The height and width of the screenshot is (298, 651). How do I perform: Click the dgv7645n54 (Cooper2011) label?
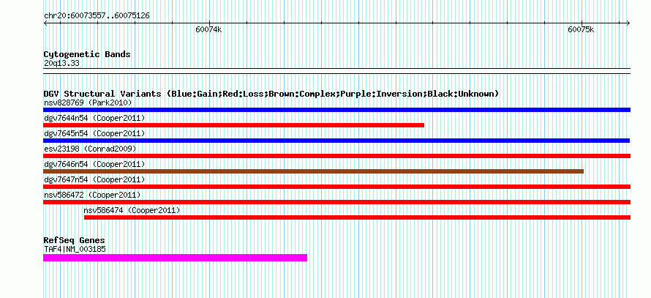pyautogui.click(x=94, y=133)
